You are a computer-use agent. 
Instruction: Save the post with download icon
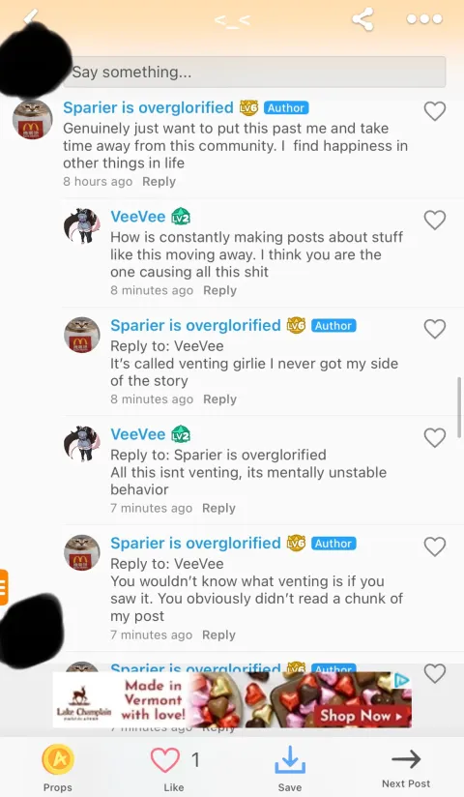click(x=290, y=760)
